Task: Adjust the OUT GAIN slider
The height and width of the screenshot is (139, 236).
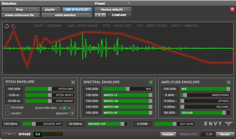Action: point(174,124)
